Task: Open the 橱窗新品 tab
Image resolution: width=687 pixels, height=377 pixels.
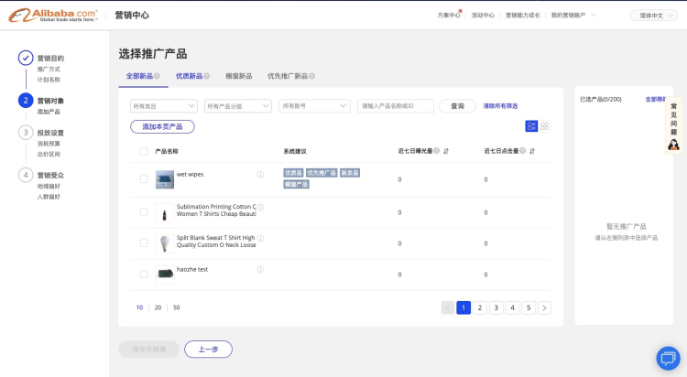Action: click(x=238, y=76)
